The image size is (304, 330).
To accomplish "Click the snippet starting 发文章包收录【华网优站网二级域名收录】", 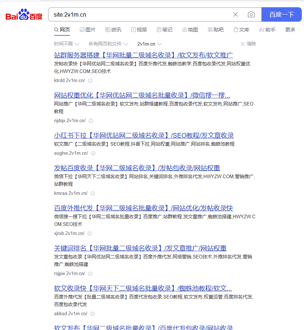I will [153, 260].
